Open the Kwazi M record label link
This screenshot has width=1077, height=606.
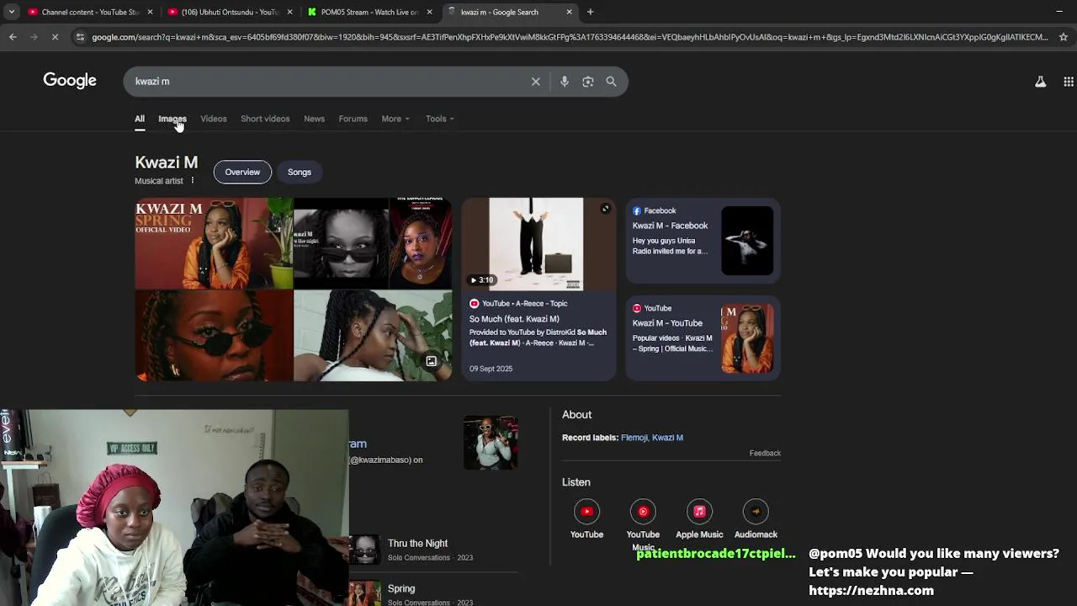668,438
